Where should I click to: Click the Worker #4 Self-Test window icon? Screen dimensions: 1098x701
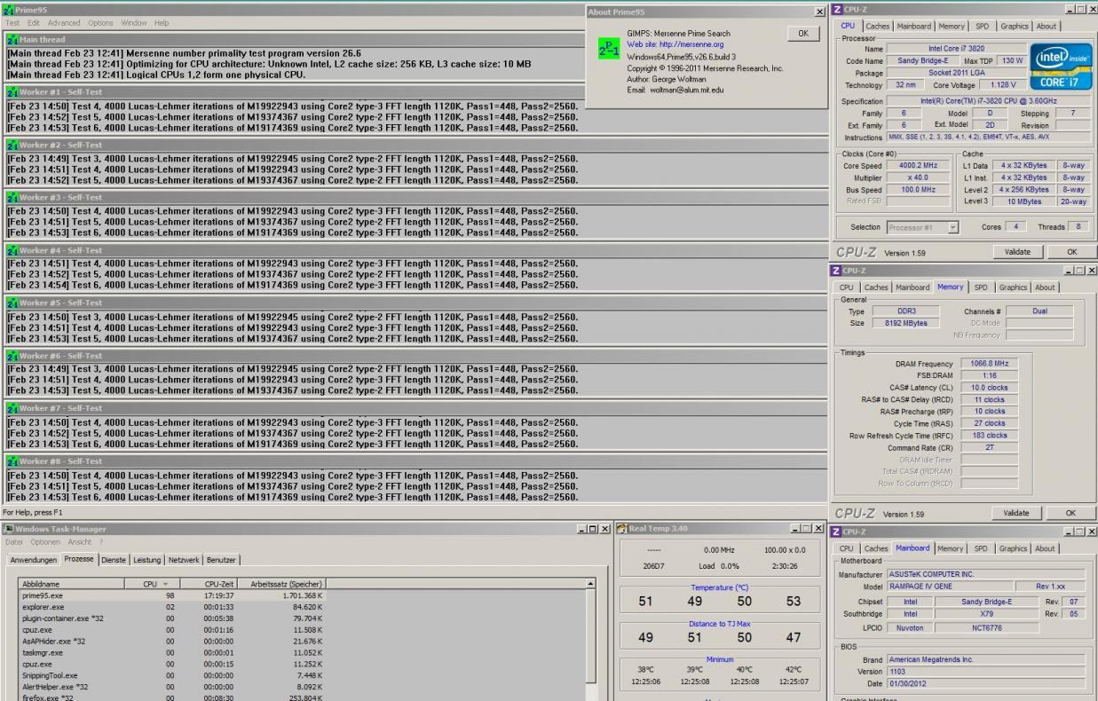[12, 250]
